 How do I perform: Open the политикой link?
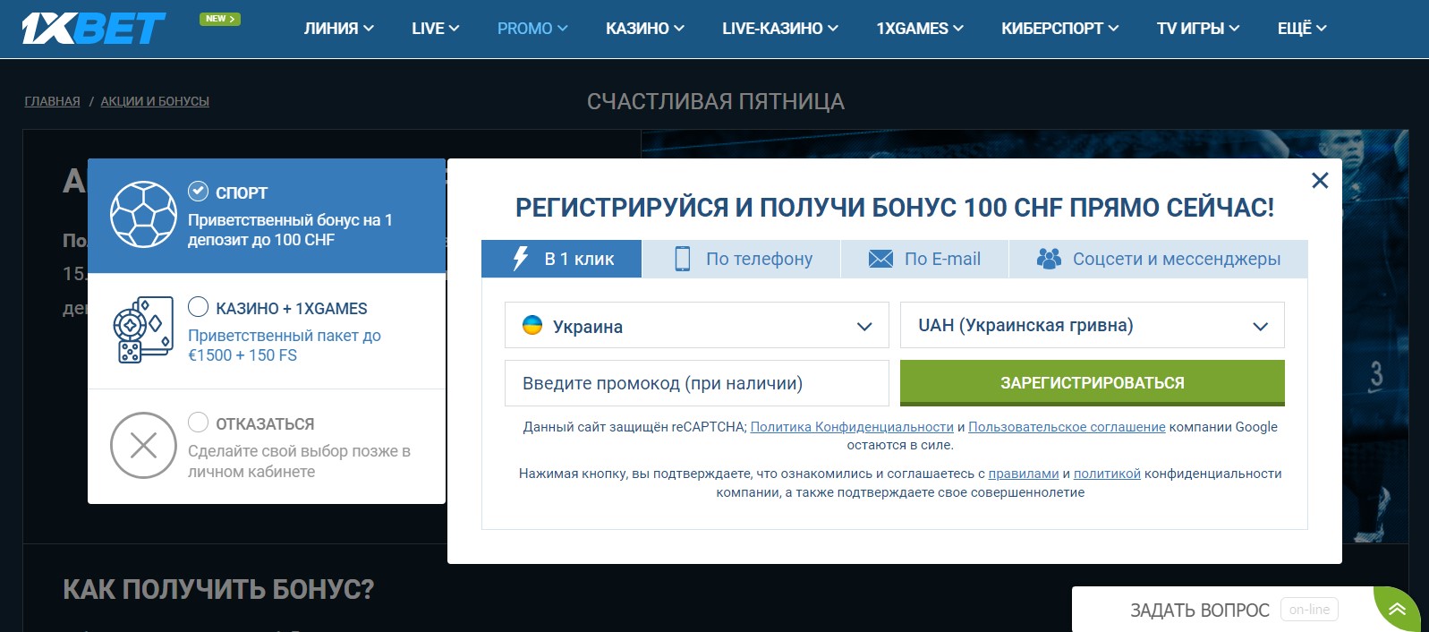tap(1107, 474)
